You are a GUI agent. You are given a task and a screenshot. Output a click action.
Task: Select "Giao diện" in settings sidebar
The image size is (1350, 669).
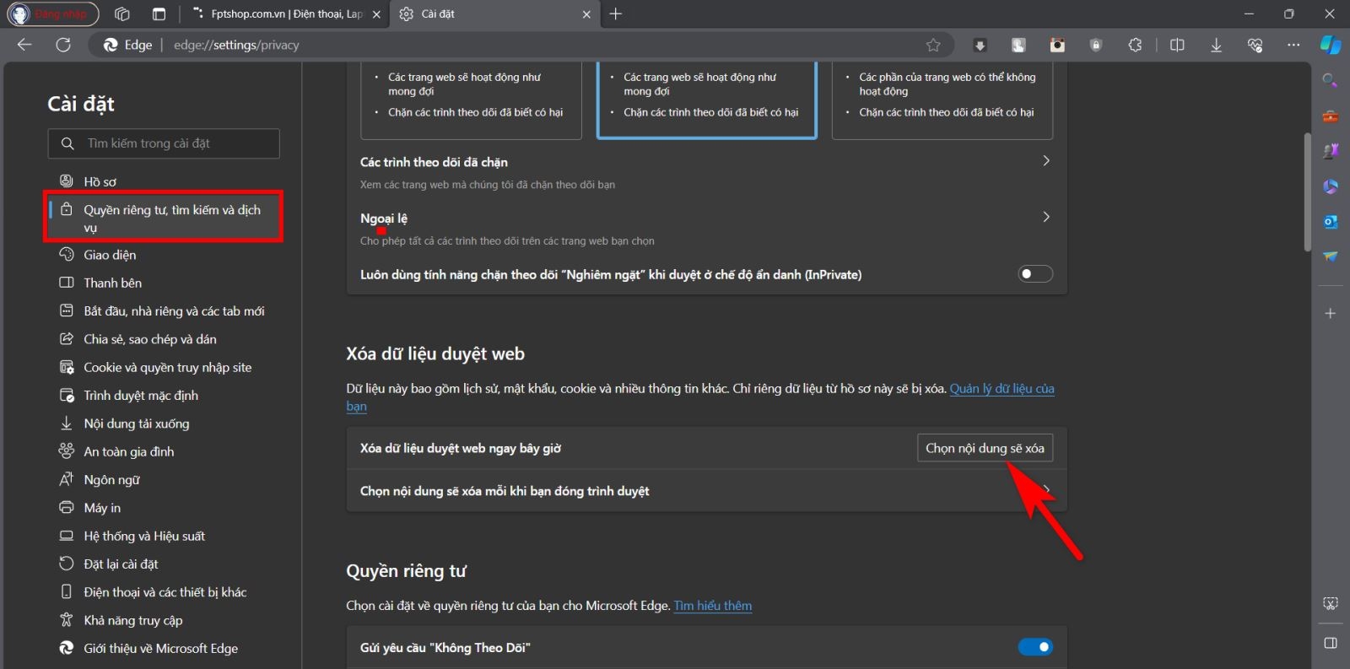coord(110,255)
